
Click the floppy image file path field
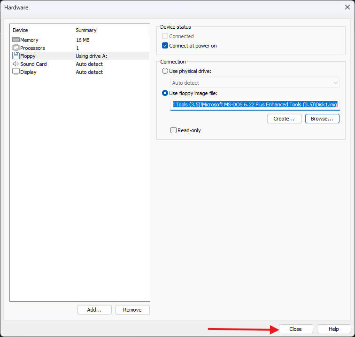255,104
